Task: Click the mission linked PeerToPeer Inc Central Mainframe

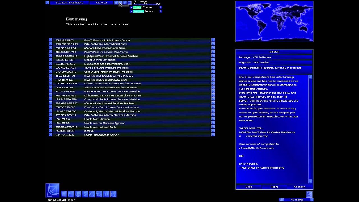Action: (x=262, y=168)
